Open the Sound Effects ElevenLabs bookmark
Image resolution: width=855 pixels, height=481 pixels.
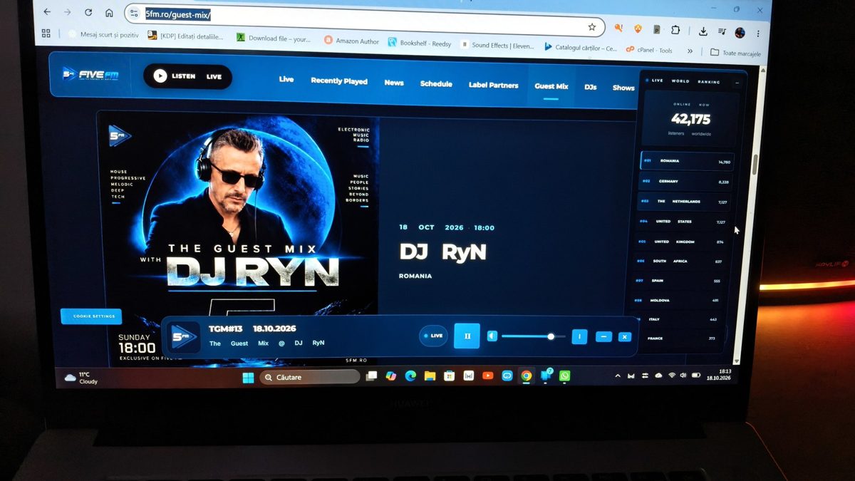pyautogui.click(x=498, y=45)
